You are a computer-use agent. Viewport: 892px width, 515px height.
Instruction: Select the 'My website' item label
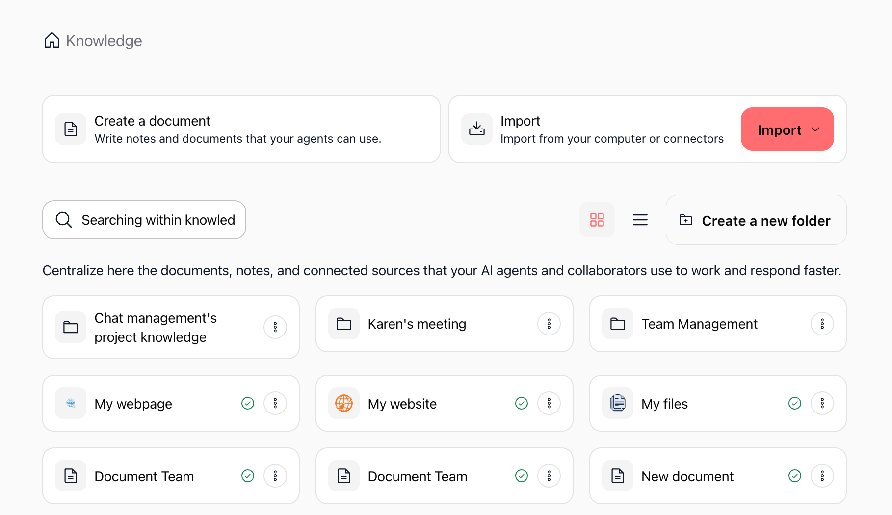(x=402, y=404)
